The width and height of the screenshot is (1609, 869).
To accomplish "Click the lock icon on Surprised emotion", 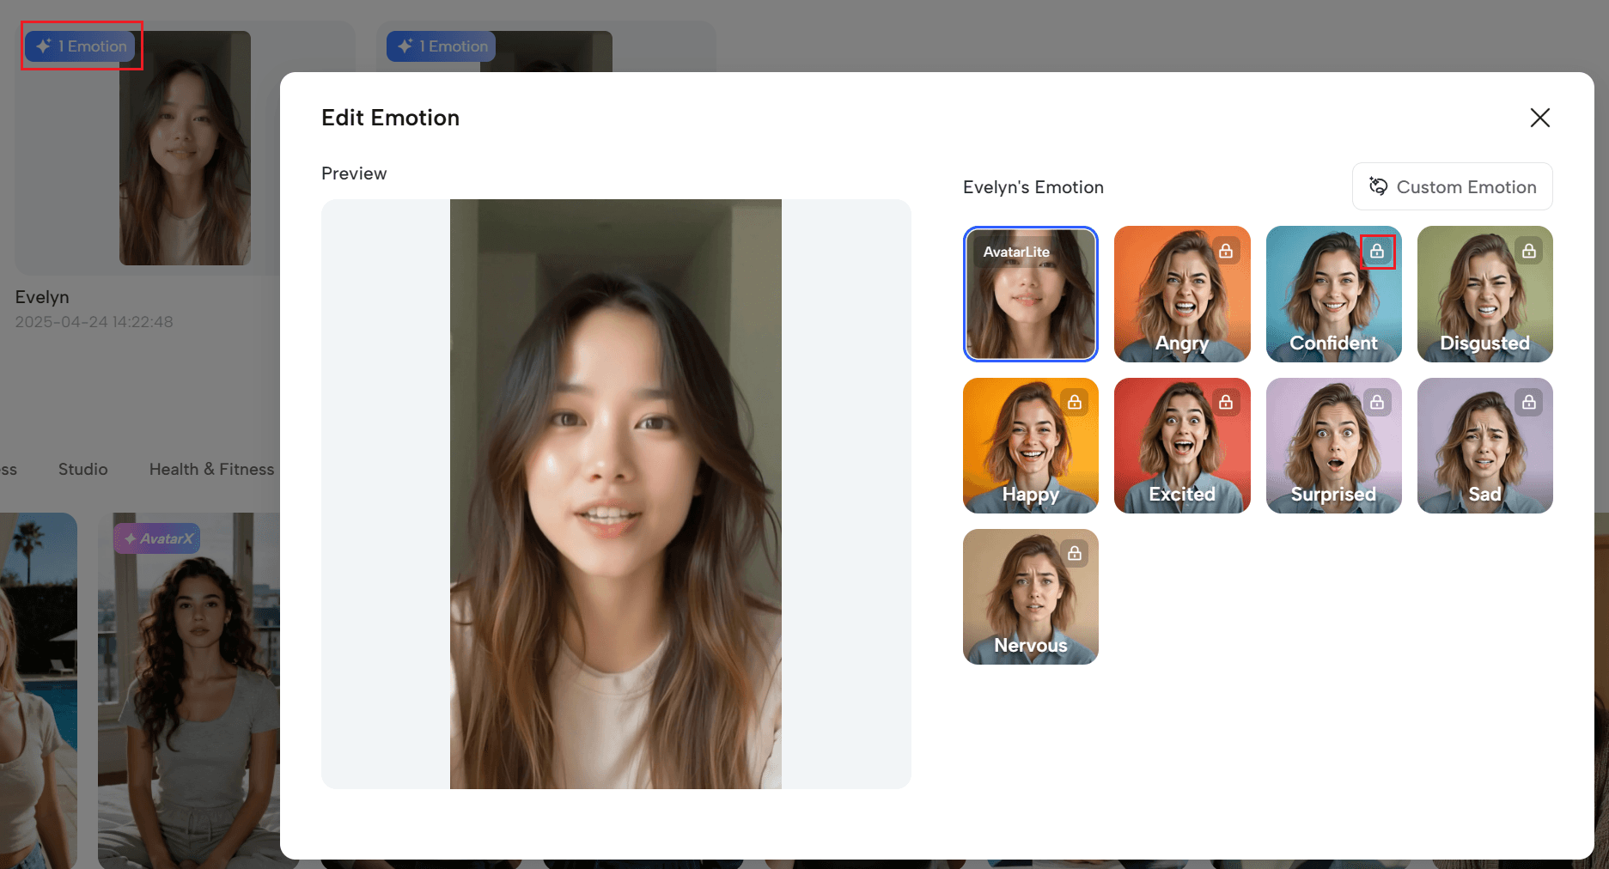I will (x=1377, y=402).
